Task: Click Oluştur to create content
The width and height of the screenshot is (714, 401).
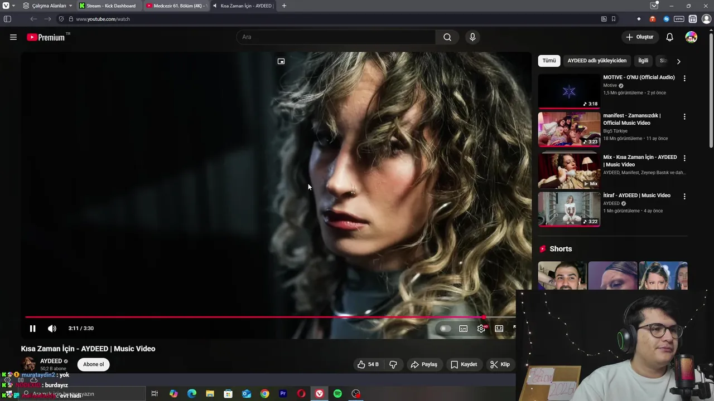Action: pyautogui.click(x=639, y=37)
